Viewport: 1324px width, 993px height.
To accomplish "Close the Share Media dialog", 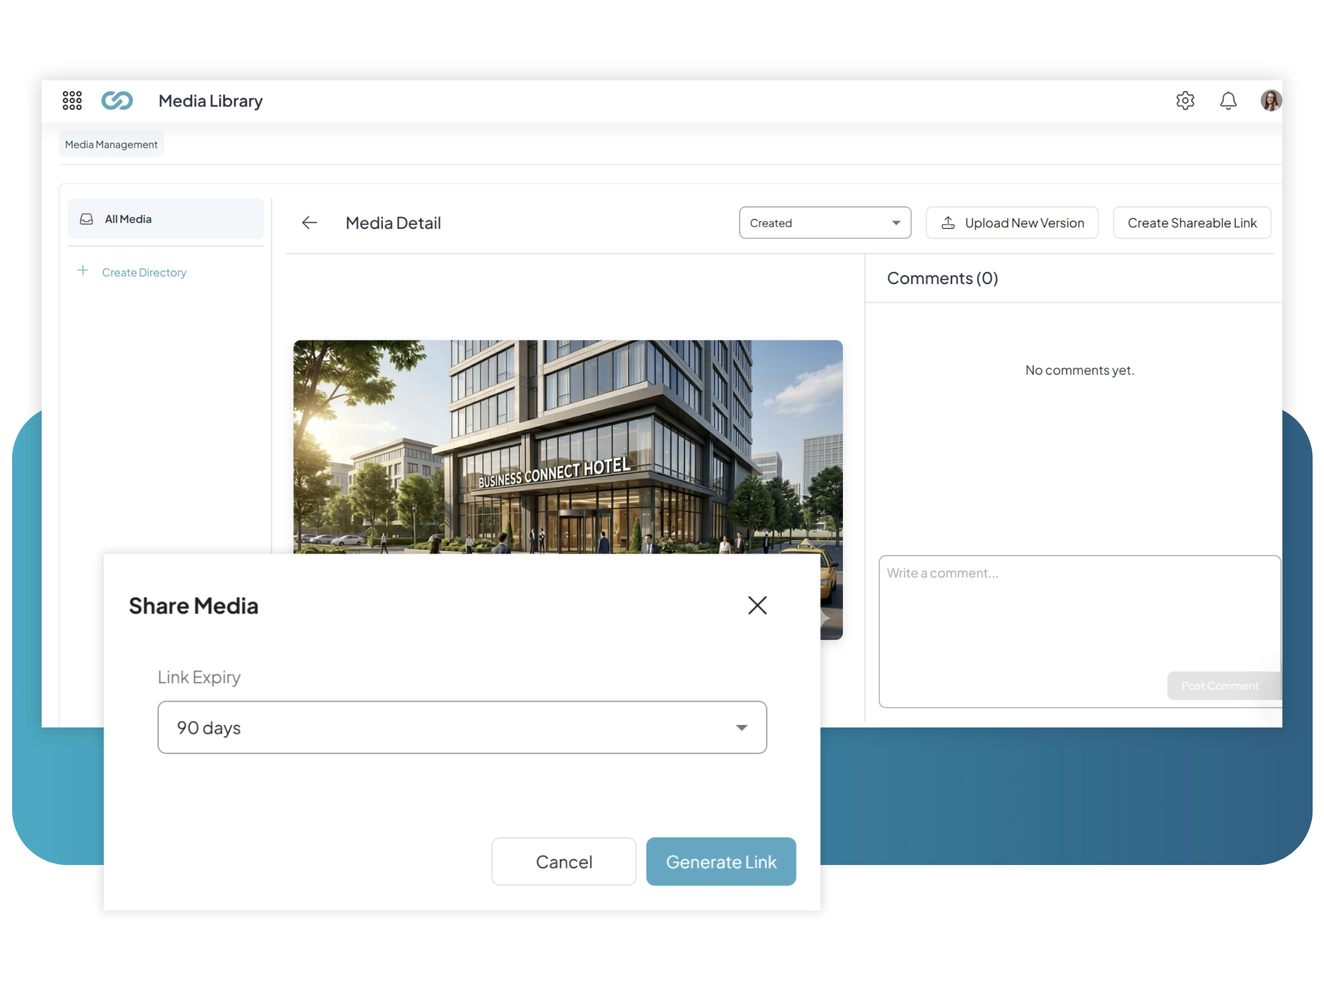I will [x=757, y=605].
